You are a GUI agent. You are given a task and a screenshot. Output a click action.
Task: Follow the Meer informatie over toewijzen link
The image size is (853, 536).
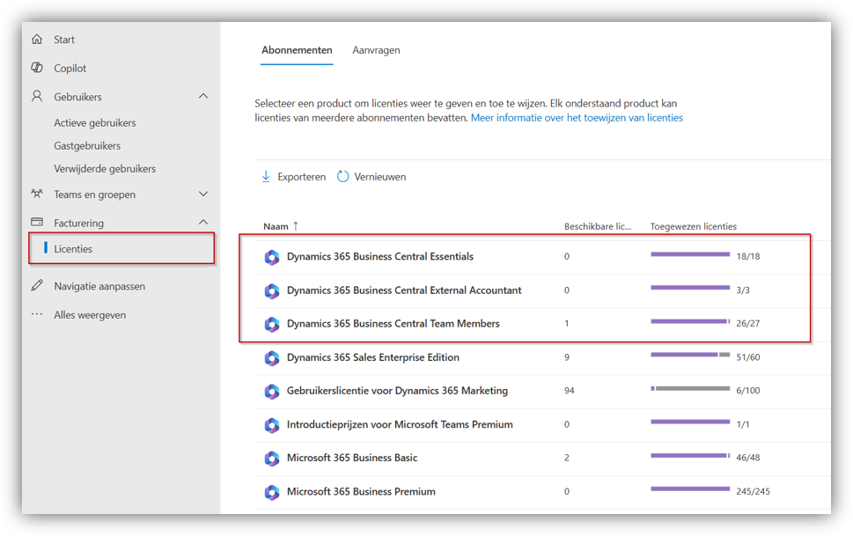tap(577, 118)
